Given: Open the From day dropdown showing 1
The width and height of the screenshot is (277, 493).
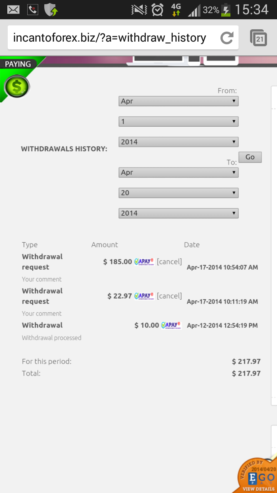Looking at the screenshot, I should tap(179, 122).
